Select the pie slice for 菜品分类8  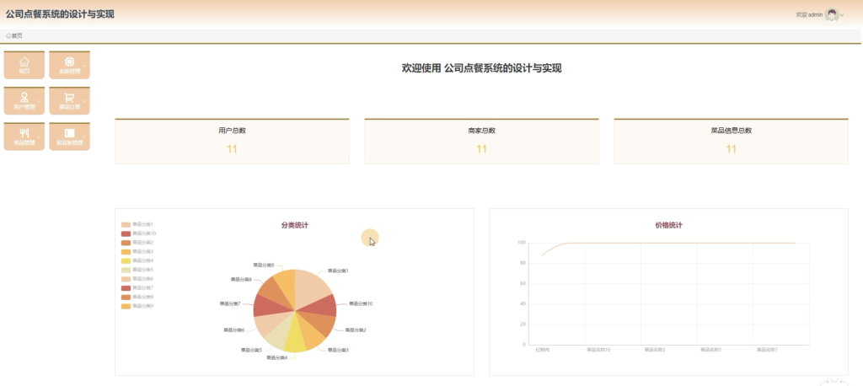point(272,292)
